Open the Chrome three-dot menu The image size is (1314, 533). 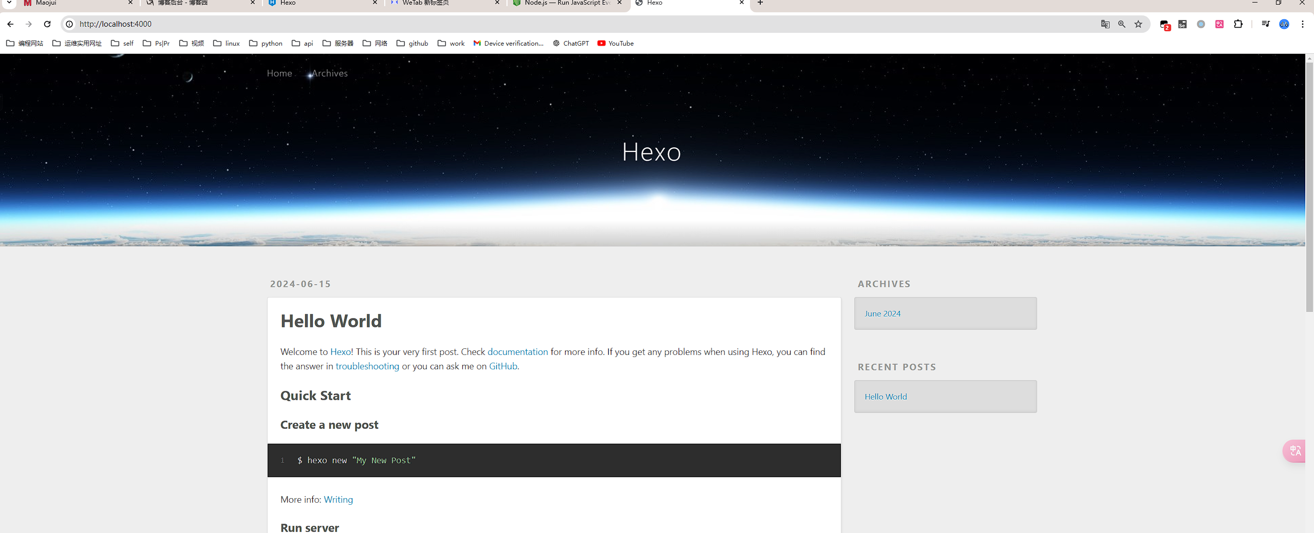(x=1303, y=24)
